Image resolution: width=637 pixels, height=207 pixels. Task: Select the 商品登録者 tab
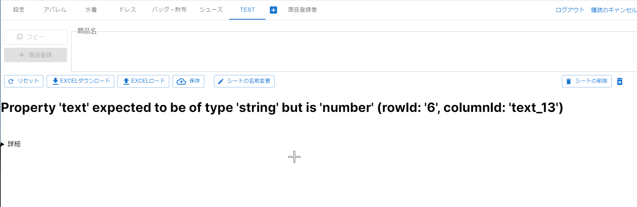[x=302, y=10]
